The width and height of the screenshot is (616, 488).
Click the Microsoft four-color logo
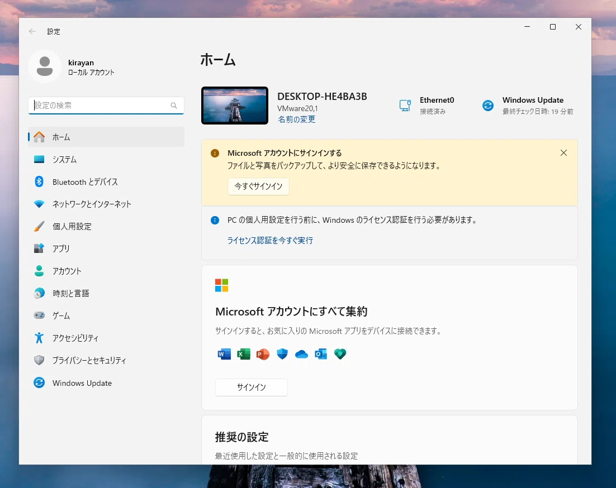[x=221, y=285]
